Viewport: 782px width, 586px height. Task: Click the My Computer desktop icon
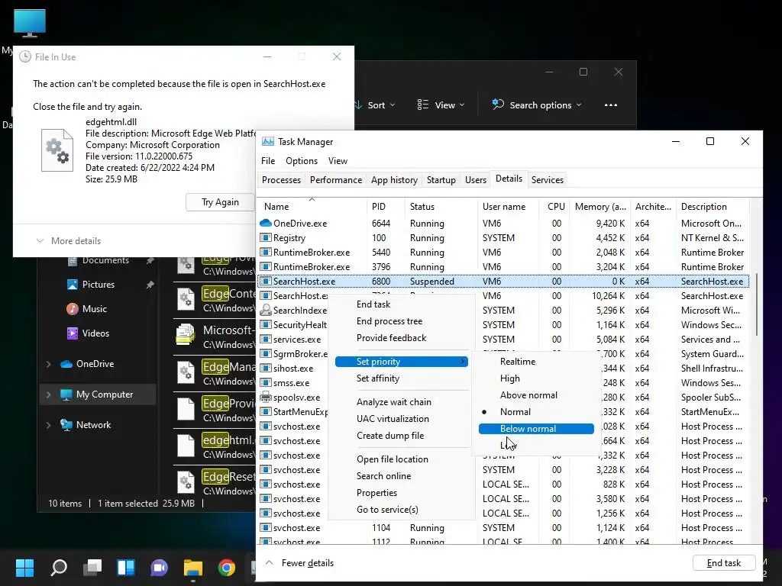click(x=30, y=24)
